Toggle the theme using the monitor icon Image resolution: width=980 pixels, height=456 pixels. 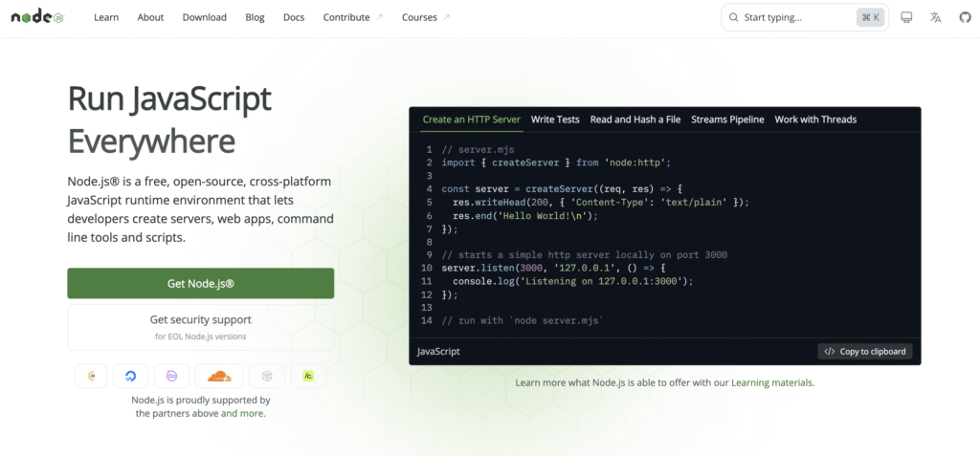tap(906, 17)
